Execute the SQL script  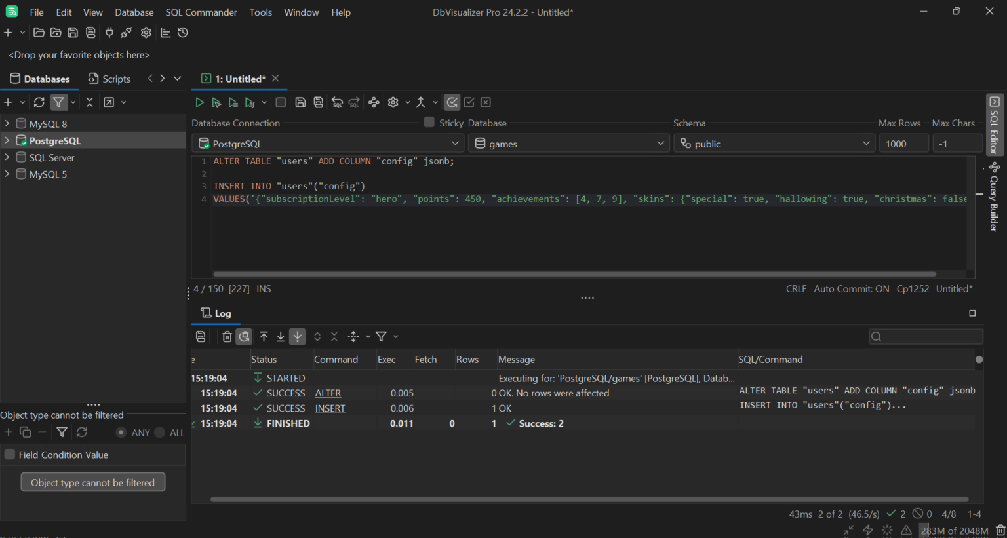(x=199, y=102)
